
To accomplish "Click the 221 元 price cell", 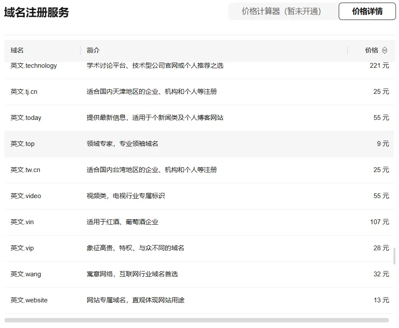I will click(379, 66).
